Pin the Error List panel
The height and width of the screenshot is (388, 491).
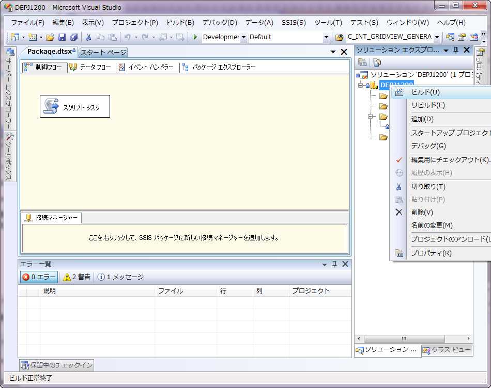coord(334,264)
